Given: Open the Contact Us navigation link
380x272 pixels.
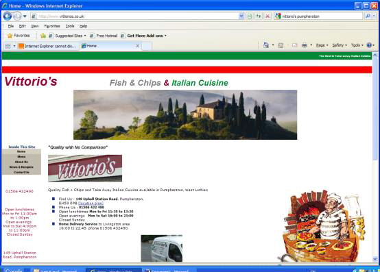Looking at the screenshot, I should coord(21,172).
